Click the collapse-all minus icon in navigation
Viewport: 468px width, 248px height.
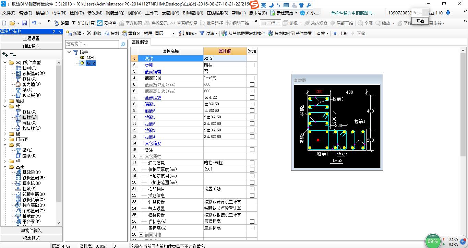click(13, 55)
